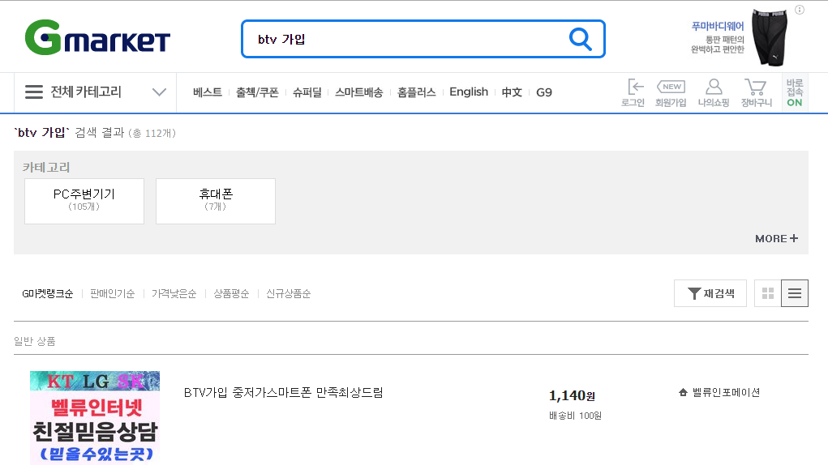Sort results by 판매인기순
The height and width of the screenshot is (465, 828).
coord(113,293)
